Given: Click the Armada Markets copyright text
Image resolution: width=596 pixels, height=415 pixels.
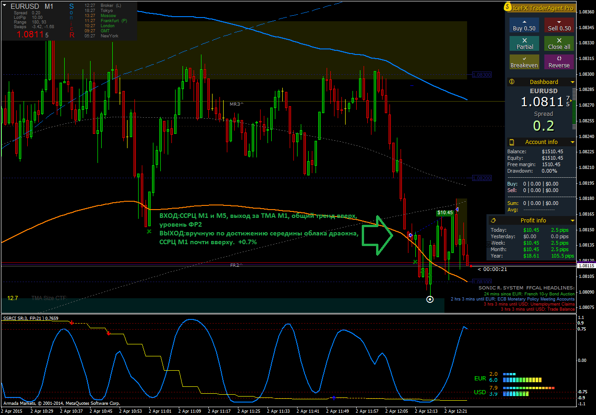Looking at the screenshot, I should [62, 403].
